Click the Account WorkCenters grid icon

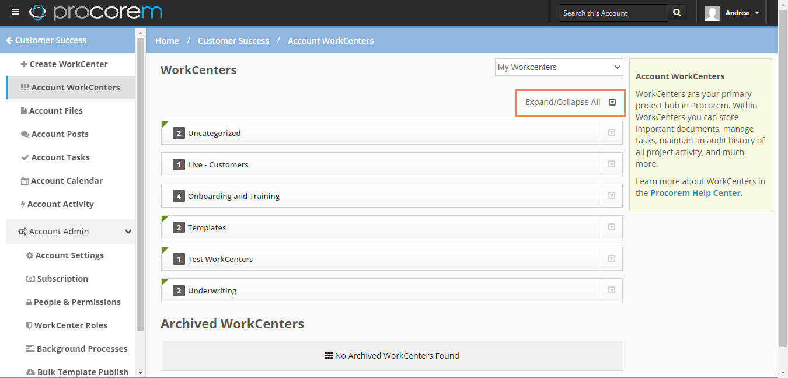pos(25,87)
